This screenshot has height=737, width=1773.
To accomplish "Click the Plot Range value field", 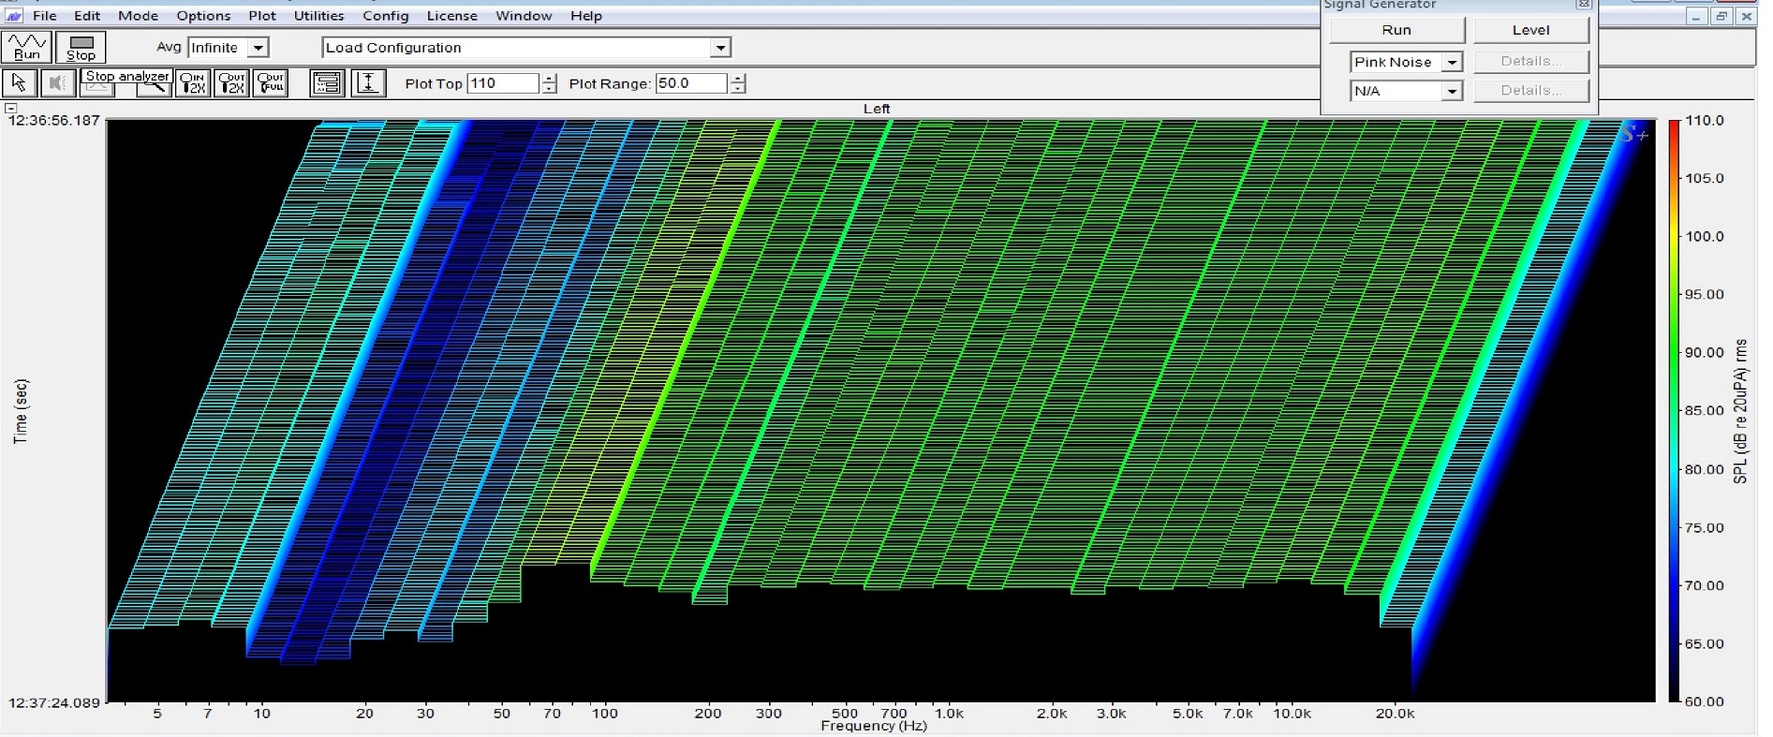I will click(x=690, y=83).
